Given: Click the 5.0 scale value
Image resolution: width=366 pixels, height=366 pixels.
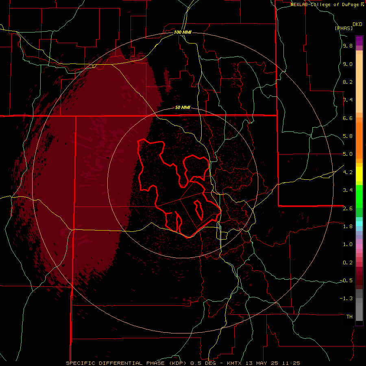Looking at the screenshot, I should coord(348,154).
